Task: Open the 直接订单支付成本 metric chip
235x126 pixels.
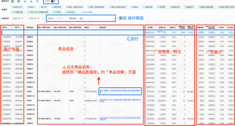Action: (226, 7)
